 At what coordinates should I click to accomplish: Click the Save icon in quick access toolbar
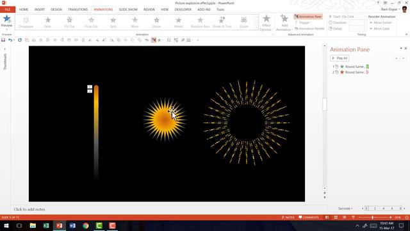pyautogui.click(x=3, y=40)
